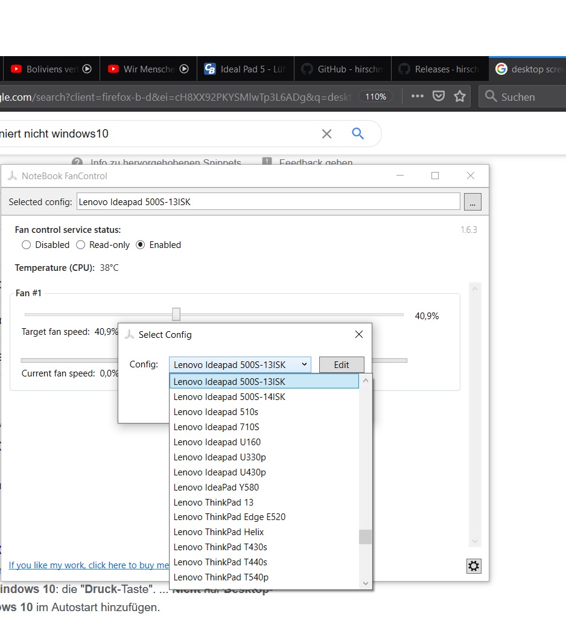
Task: Click the config list scrollbar thumb
Action: 365,537
